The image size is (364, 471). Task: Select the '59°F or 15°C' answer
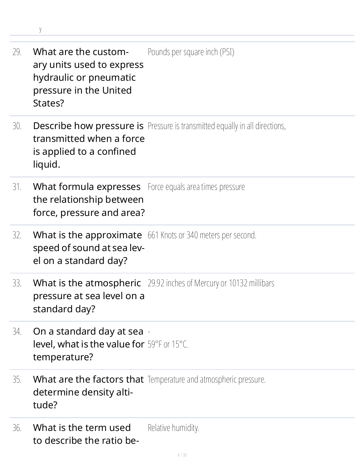coord(168,344)
